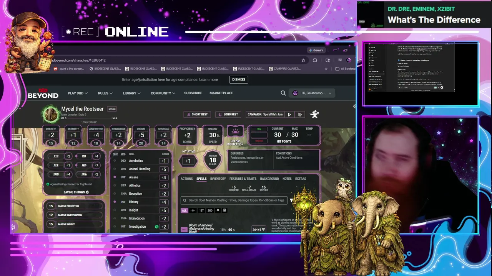
Task: Open the campaign game log list icon
Action: [300, 114]
